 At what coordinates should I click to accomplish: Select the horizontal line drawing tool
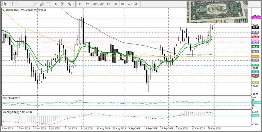(28, 4)
